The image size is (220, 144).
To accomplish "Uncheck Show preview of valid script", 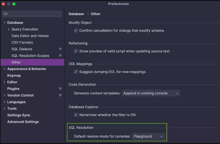I will click(76, 51).
